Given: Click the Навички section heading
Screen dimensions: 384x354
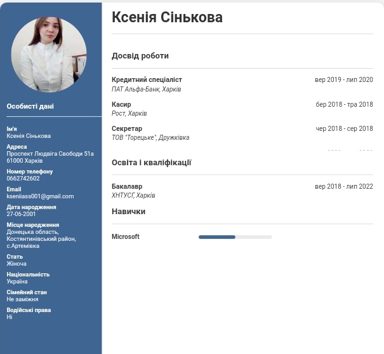Looking at the screenshot, I should click(128, 212).
